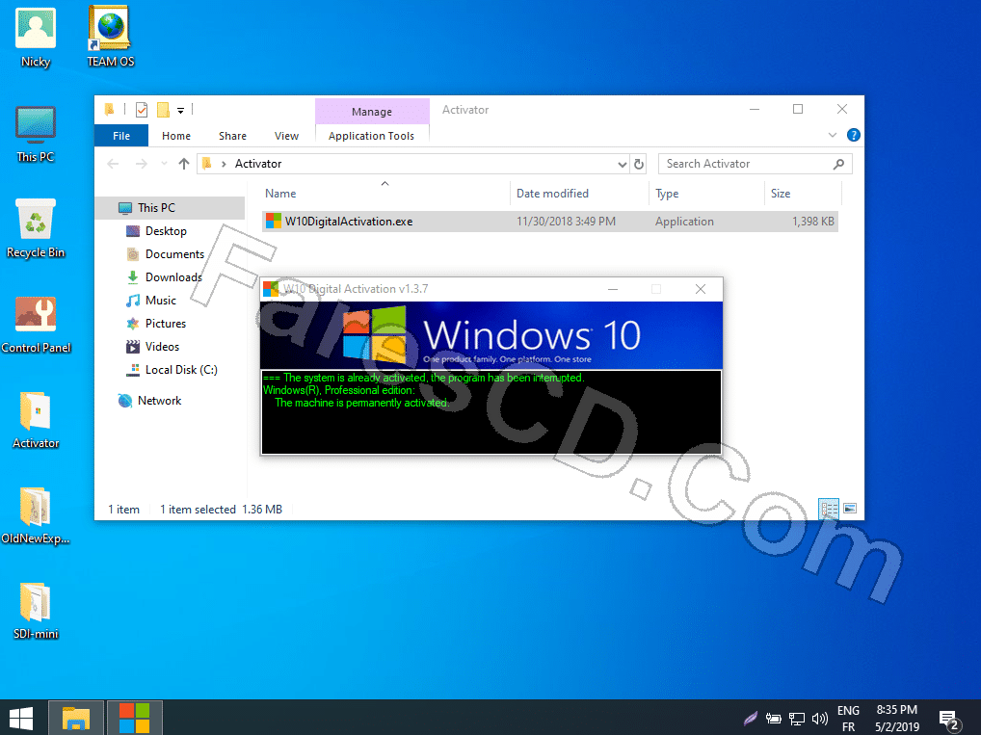Click the W10 Digital Activation taskbar icon

click(x=135, y=718)
